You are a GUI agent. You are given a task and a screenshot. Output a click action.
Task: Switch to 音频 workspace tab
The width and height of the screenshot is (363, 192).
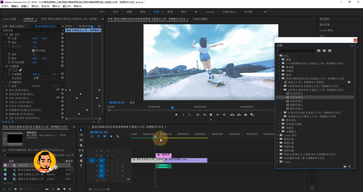(170, 12)
